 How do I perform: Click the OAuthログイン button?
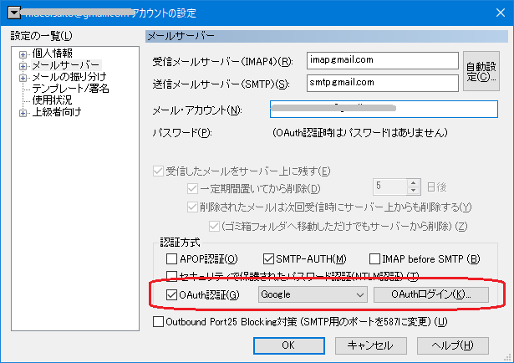pyautogui.click(x=430, y=294)
